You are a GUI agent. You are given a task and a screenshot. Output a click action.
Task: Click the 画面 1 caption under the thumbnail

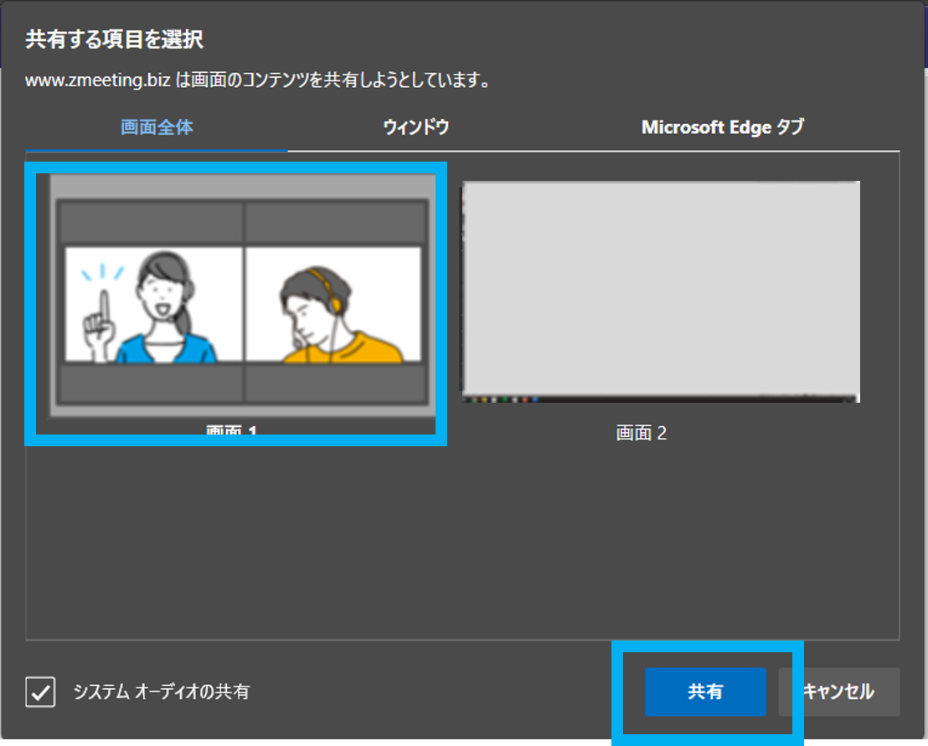[x=232, y=431]
